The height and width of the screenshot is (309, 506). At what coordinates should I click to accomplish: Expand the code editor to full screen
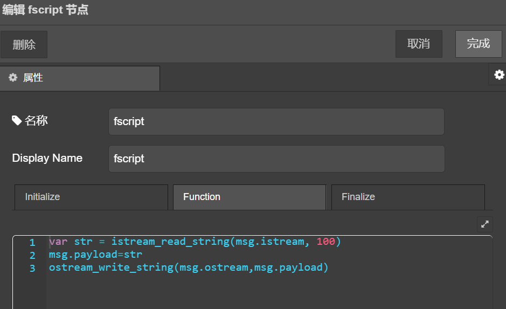pyautogui.click(x=485, y=224)
